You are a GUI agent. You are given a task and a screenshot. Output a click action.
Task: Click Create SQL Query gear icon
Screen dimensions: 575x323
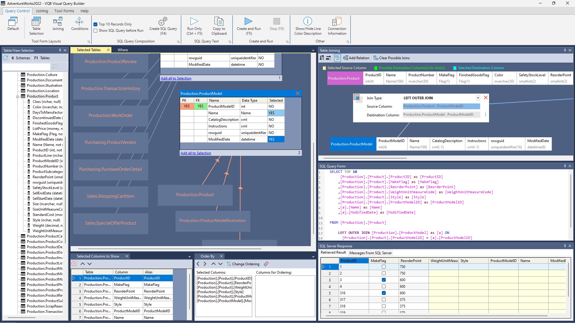pyautogui.click(x=163, y=22)
